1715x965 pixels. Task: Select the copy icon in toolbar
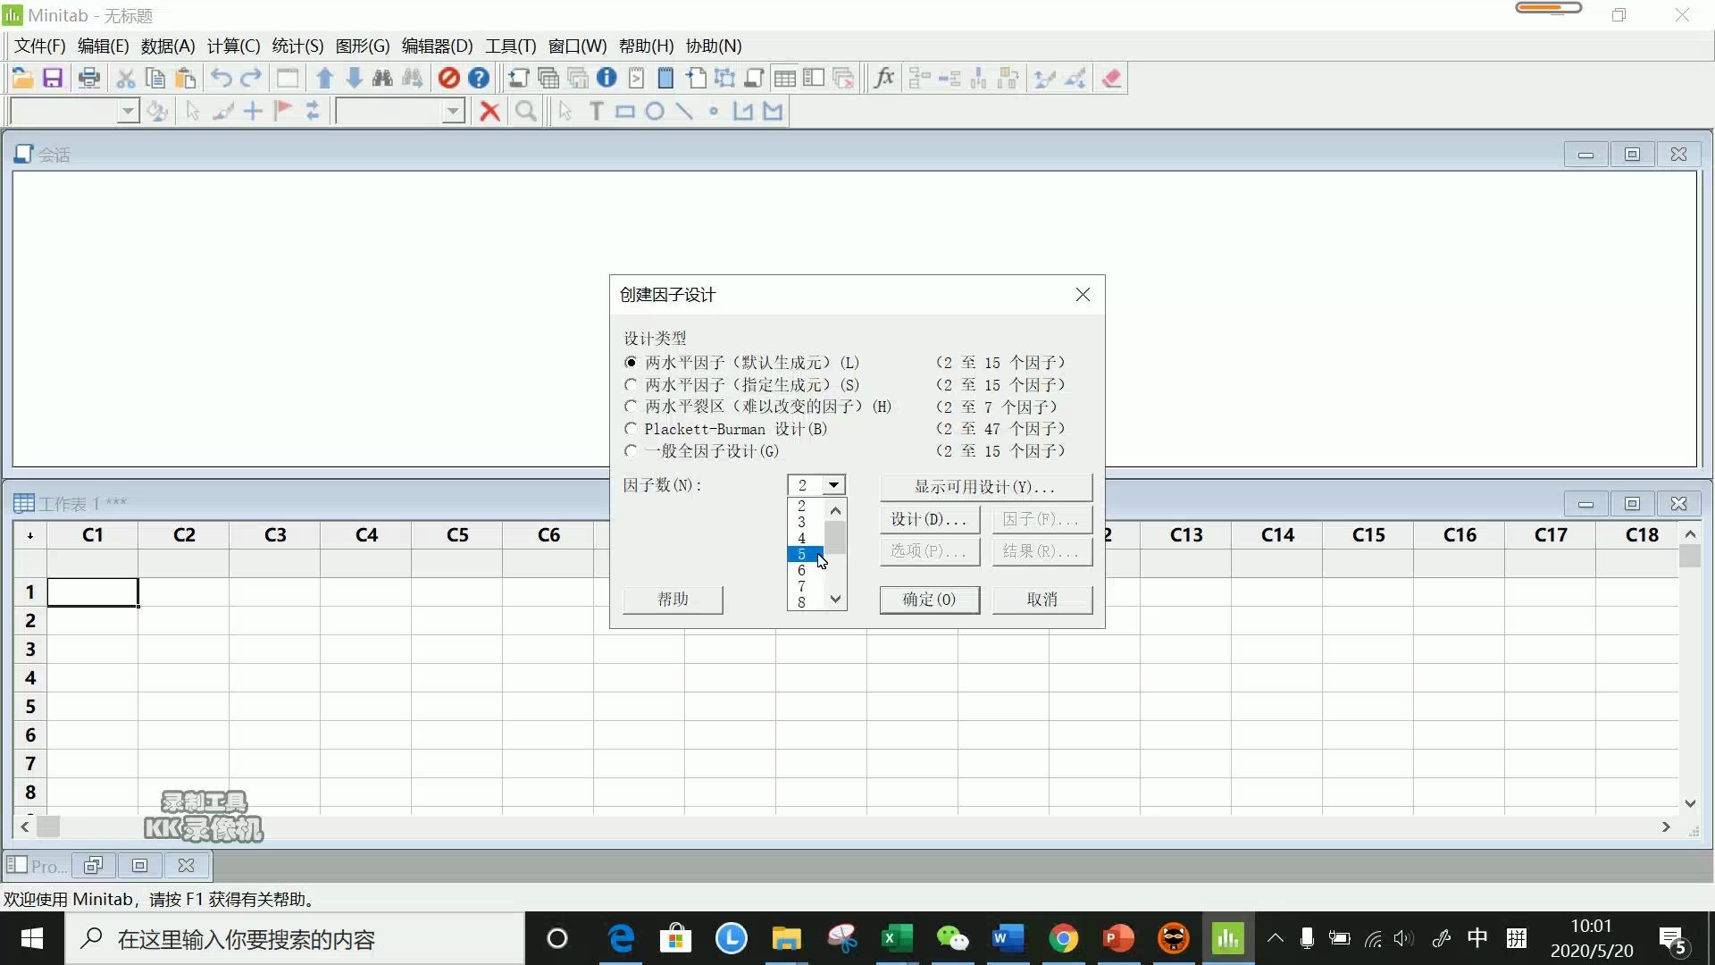(x=155, y=78)
